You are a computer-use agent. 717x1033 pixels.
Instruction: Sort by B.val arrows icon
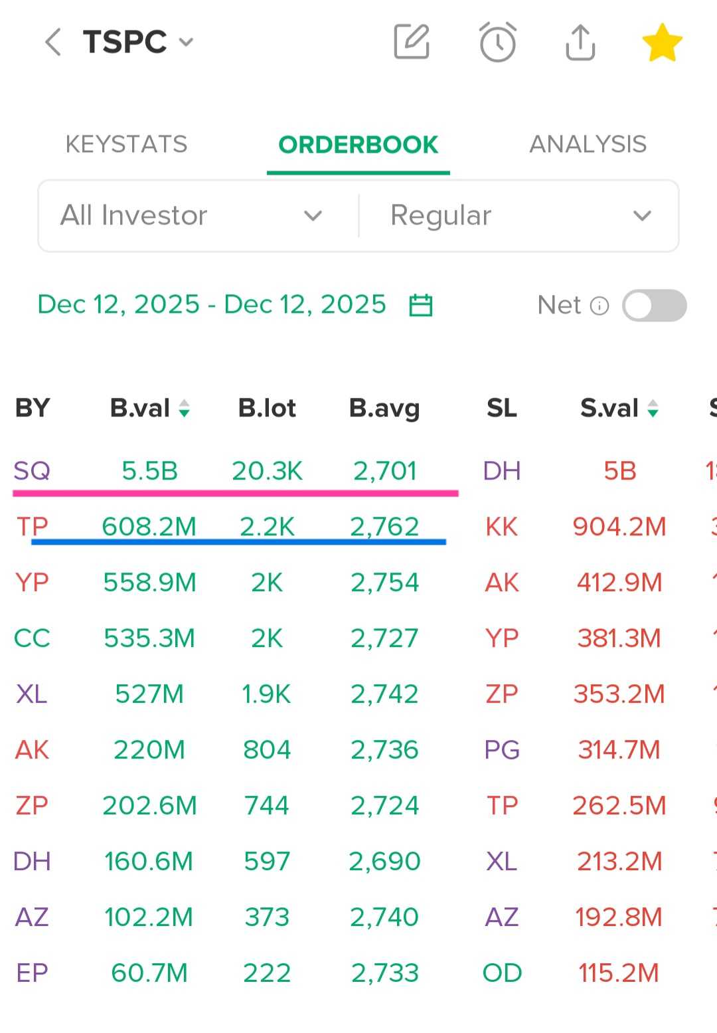185,408
